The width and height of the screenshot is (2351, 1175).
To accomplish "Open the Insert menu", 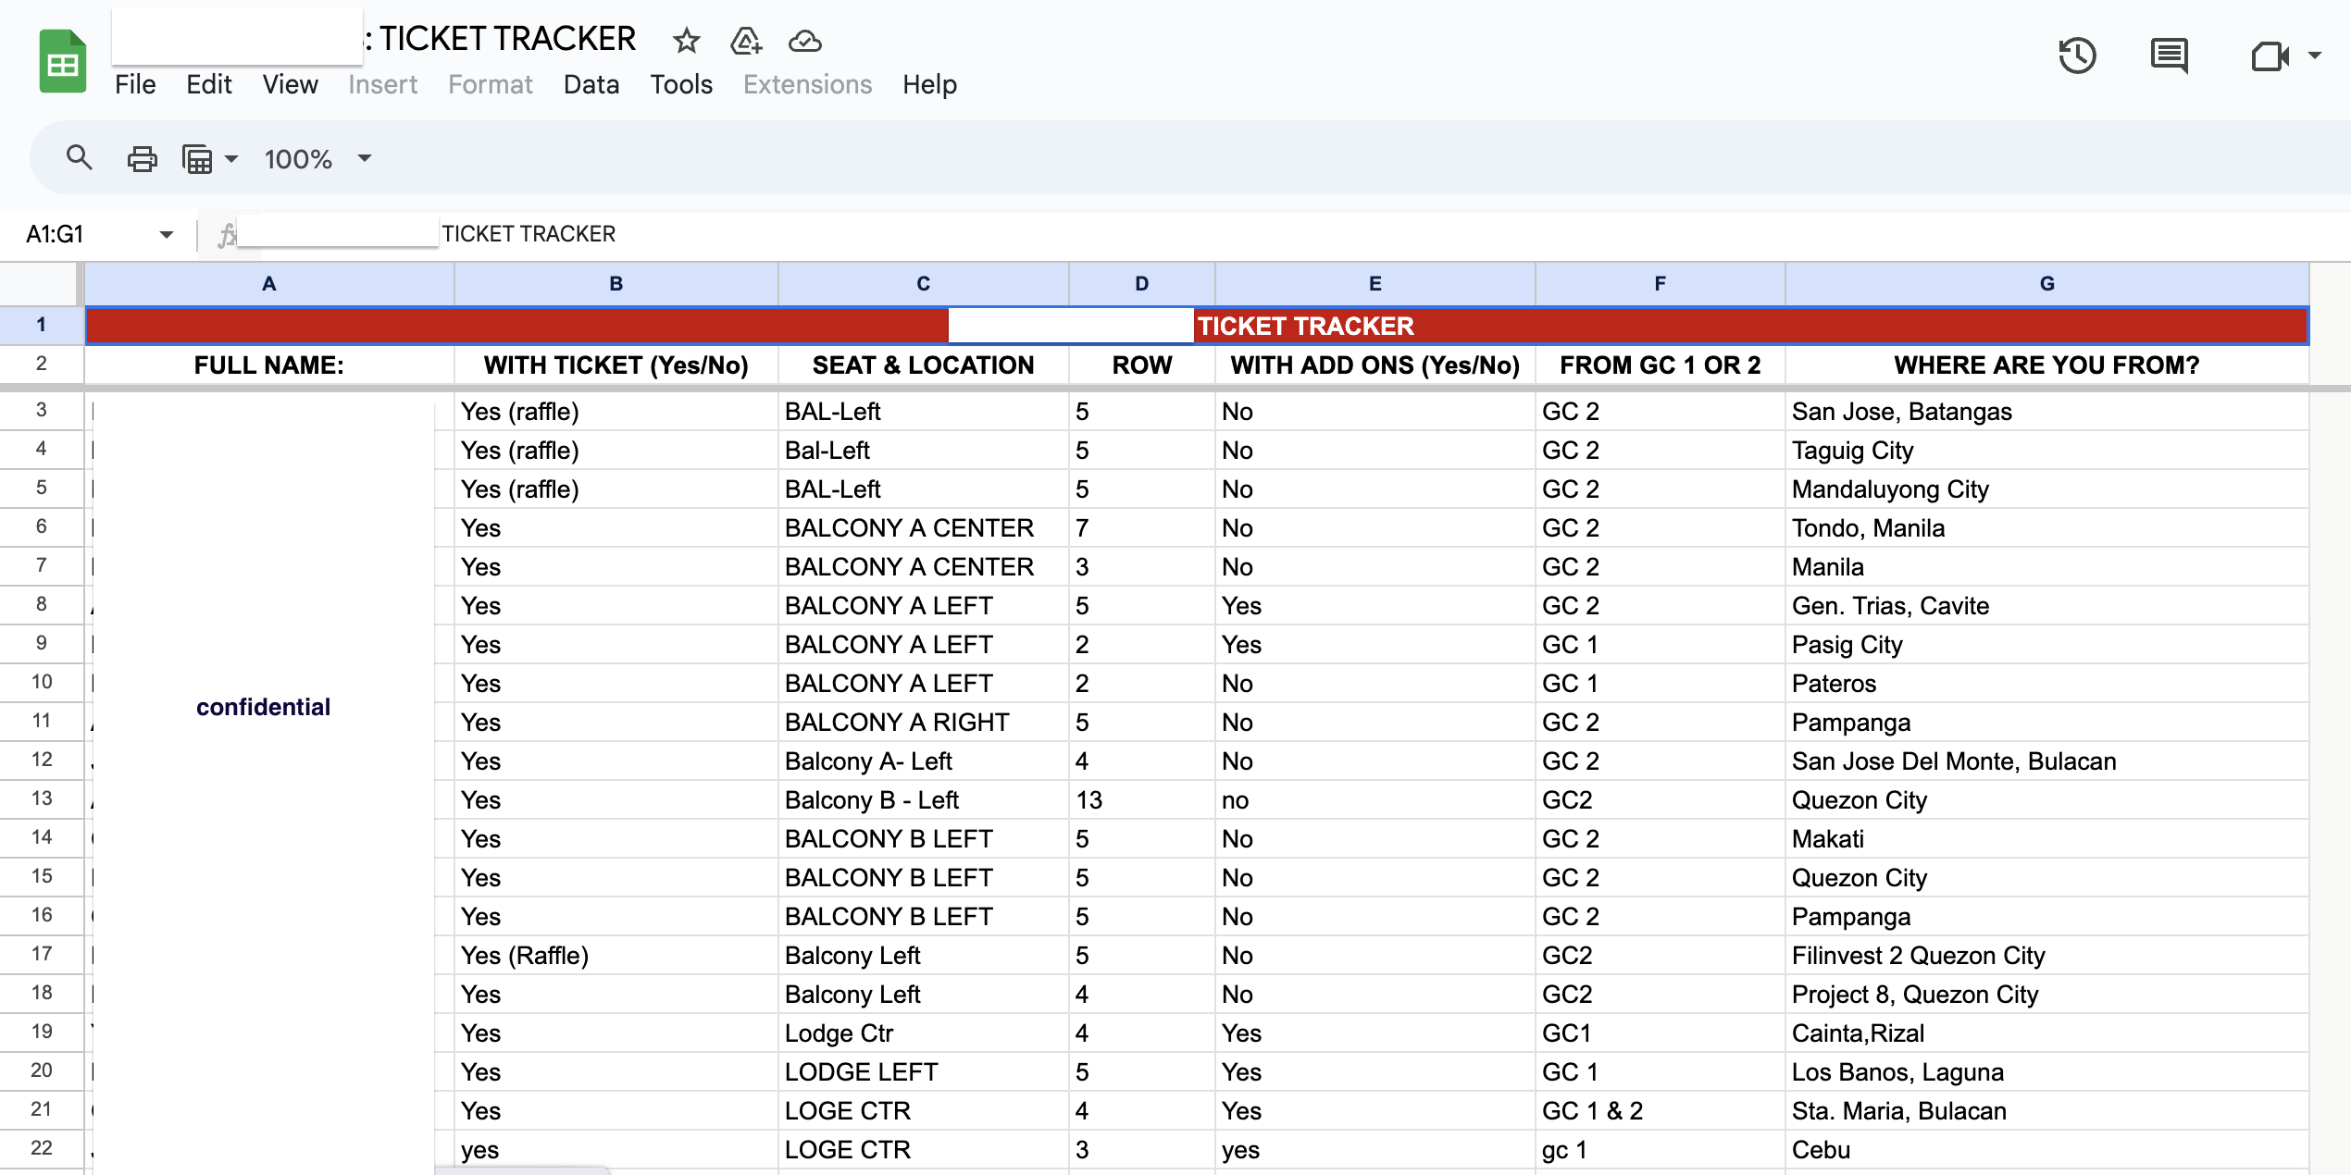I will (x=382, y=84).
